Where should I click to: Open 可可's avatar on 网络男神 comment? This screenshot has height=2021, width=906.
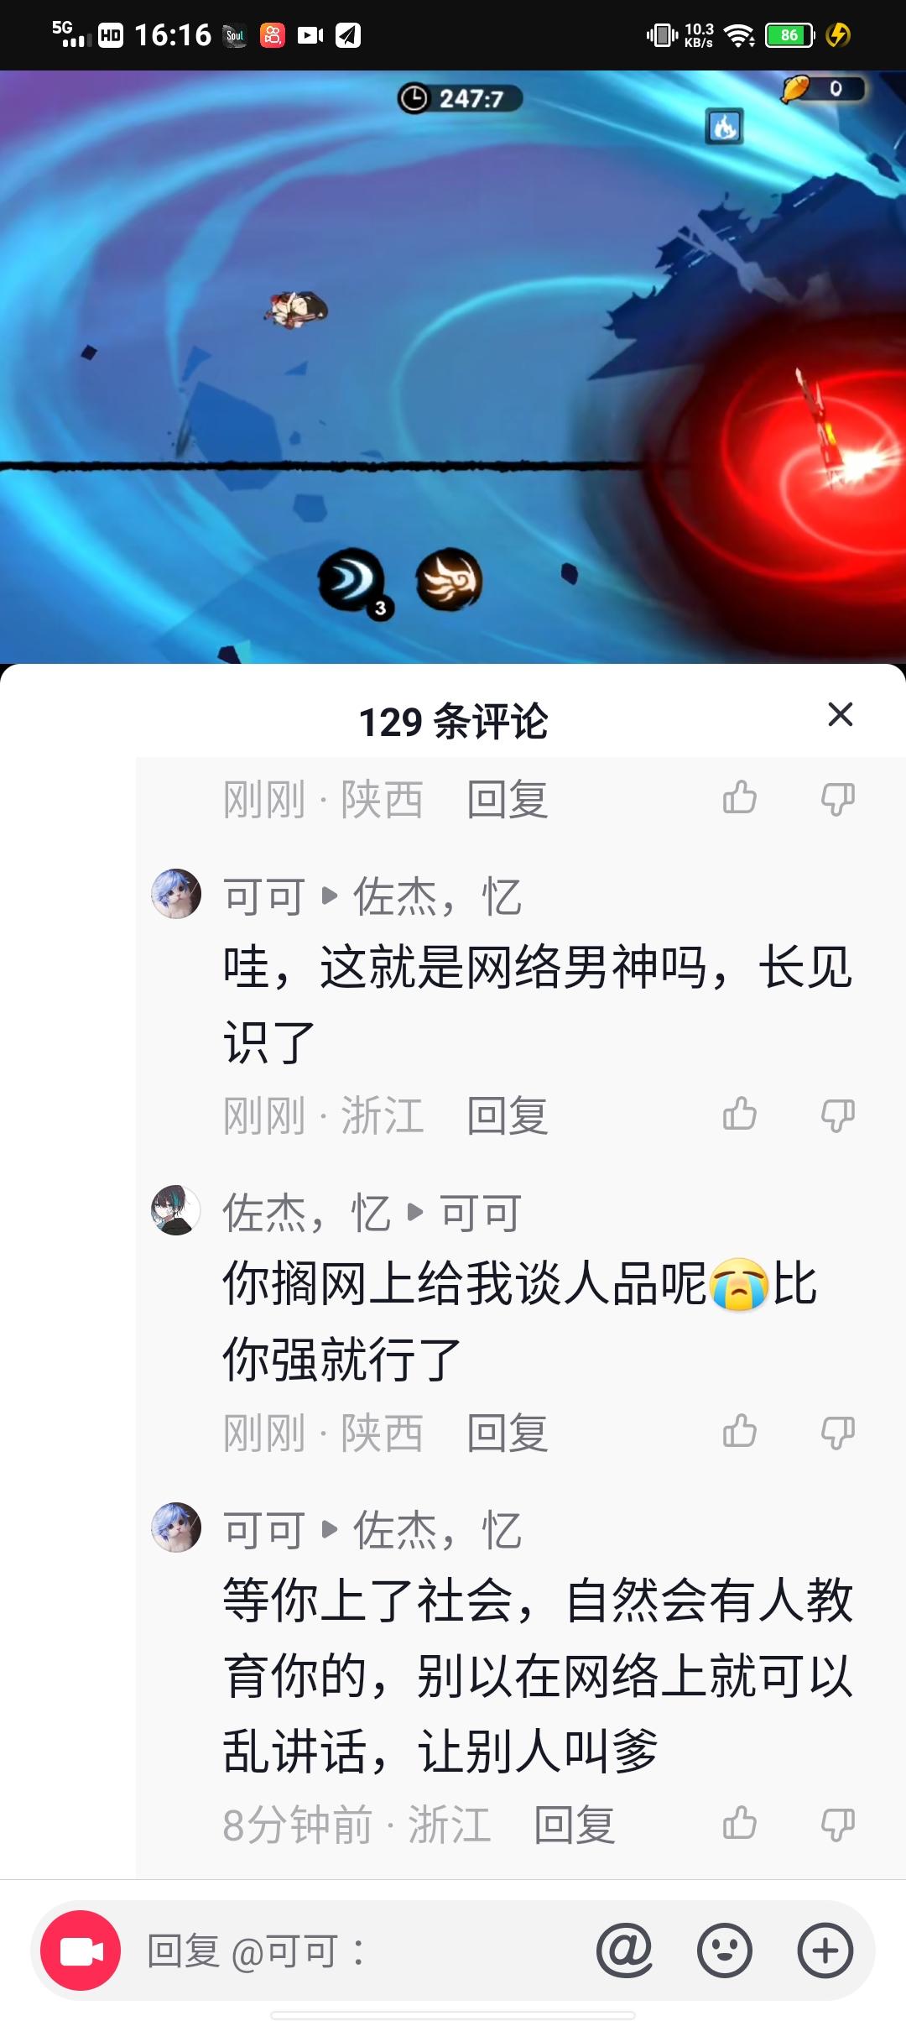pyautogui.click(x=176, y=894)
